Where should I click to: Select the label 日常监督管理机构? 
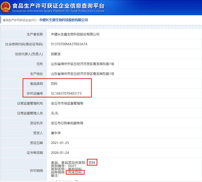[30, 103]
